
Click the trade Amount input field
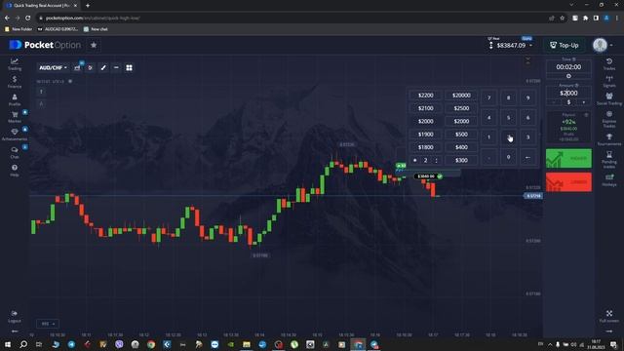568,94
